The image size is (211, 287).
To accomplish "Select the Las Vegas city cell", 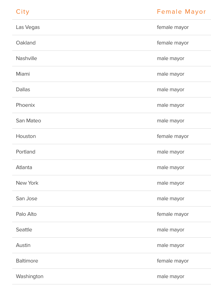I will click(28, 27).
